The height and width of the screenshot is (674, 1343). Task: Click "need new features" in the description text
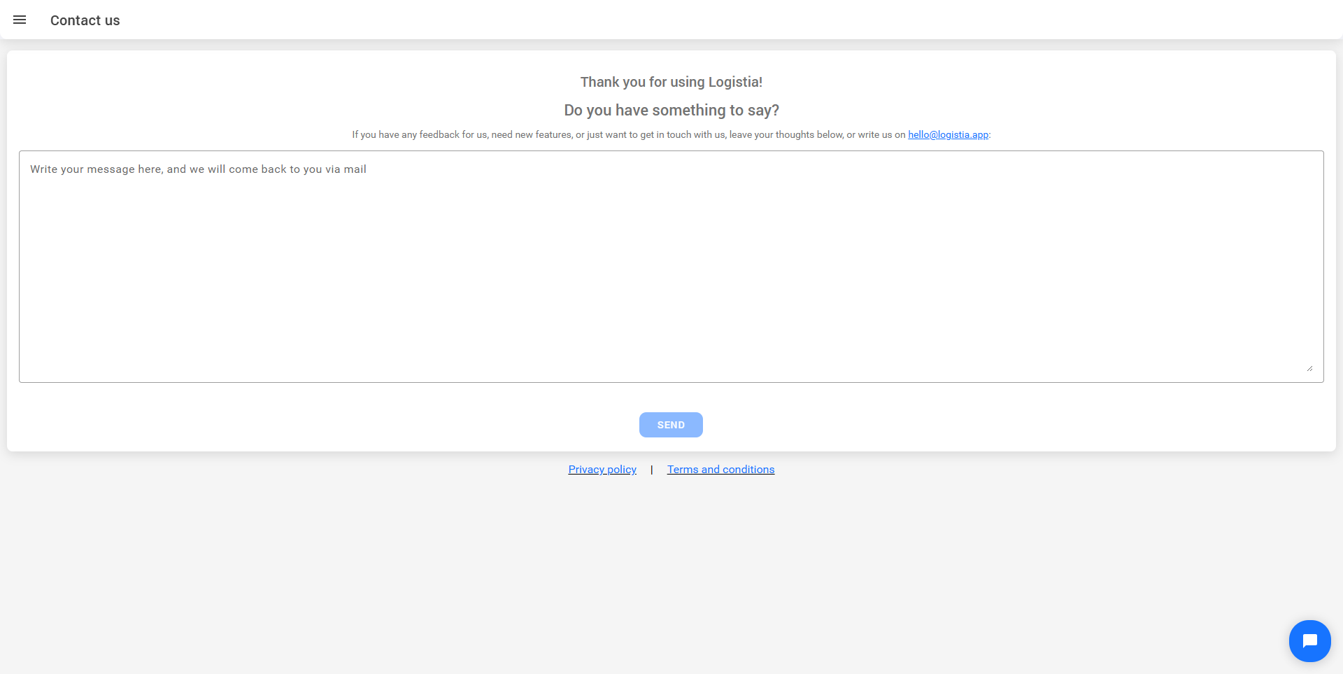pyautogui.click(x=531, y=134)
